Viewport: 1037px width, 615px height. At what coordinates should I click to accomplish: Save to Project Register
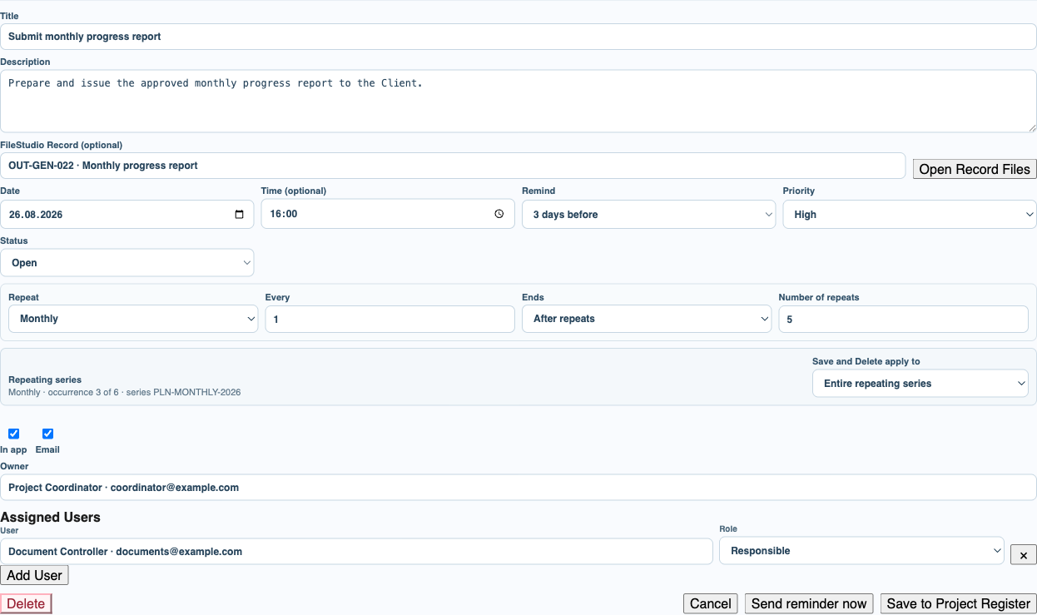tap(959, 603)
